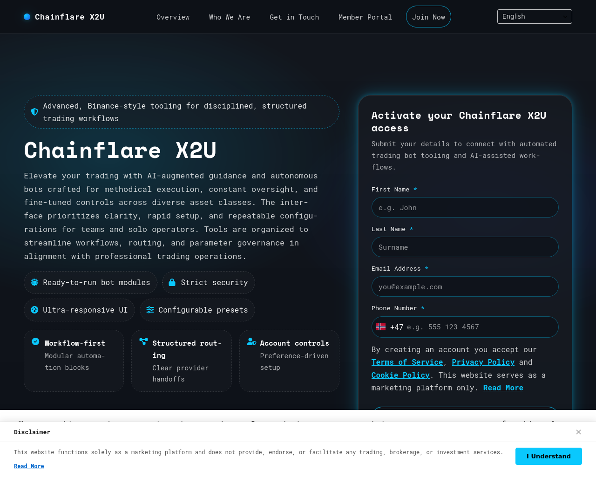Focus the Last Name input field
596x477 pixels.
465,247
